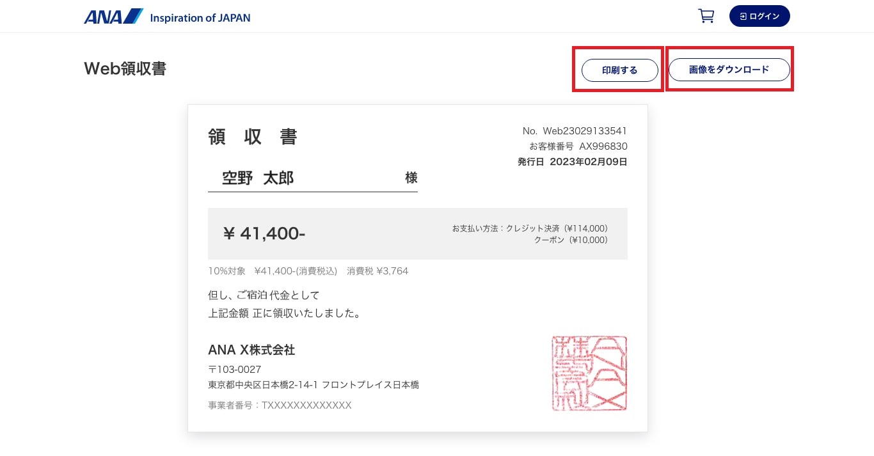This screenshot has height=456, width=874.
Task: Click the ANA X株式会社 company name
Action: pyautogui.click(x=251, y=350)
